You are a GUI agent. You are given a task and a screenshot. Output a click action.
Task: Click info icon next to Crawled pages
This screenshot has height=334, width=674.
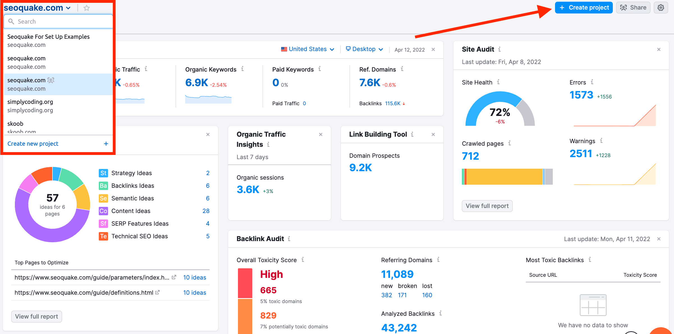coord(510,143)
